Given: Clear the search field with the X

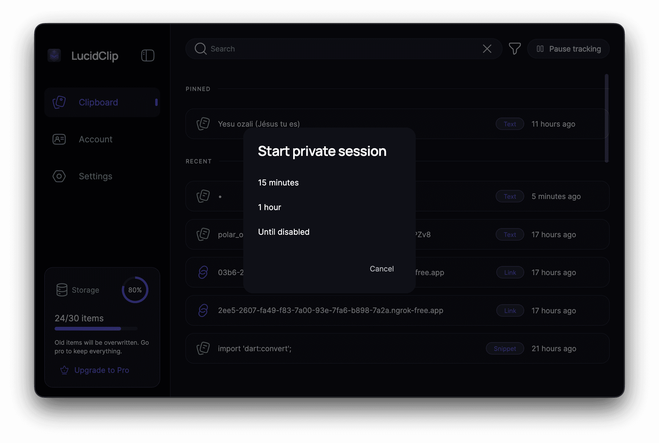Looking at the screenshot, I should coord(487,48).
